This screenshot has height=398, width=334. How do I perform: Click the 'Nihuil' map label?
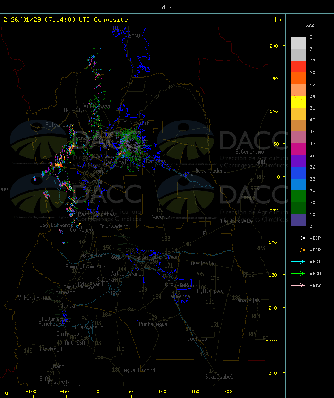(x=113, y=294)
